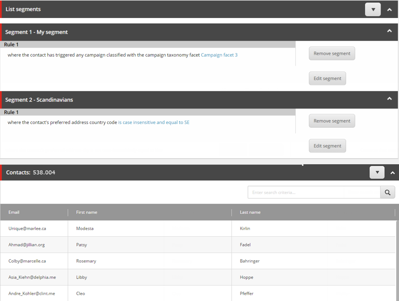
Task: Click the magnifier search icon
Action: (387, 192)
